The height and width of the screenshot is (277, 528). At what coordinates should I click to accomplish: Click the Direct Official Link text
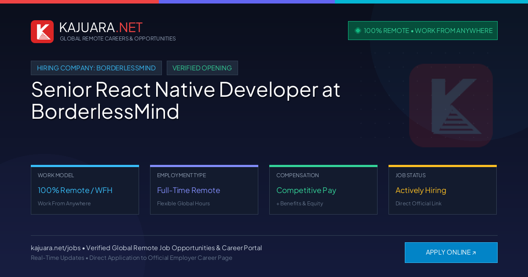click(418, 204)
